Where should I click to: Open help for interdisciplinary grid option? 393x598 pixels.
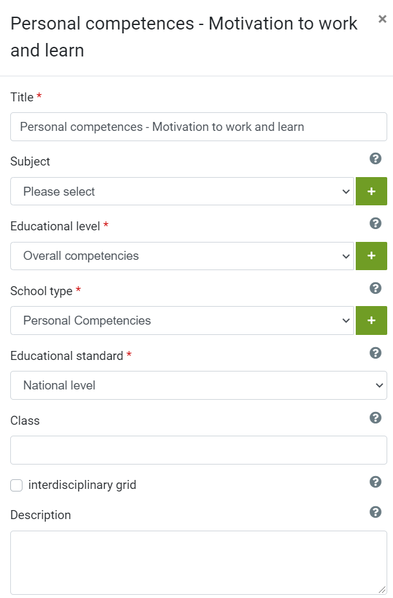376,482
